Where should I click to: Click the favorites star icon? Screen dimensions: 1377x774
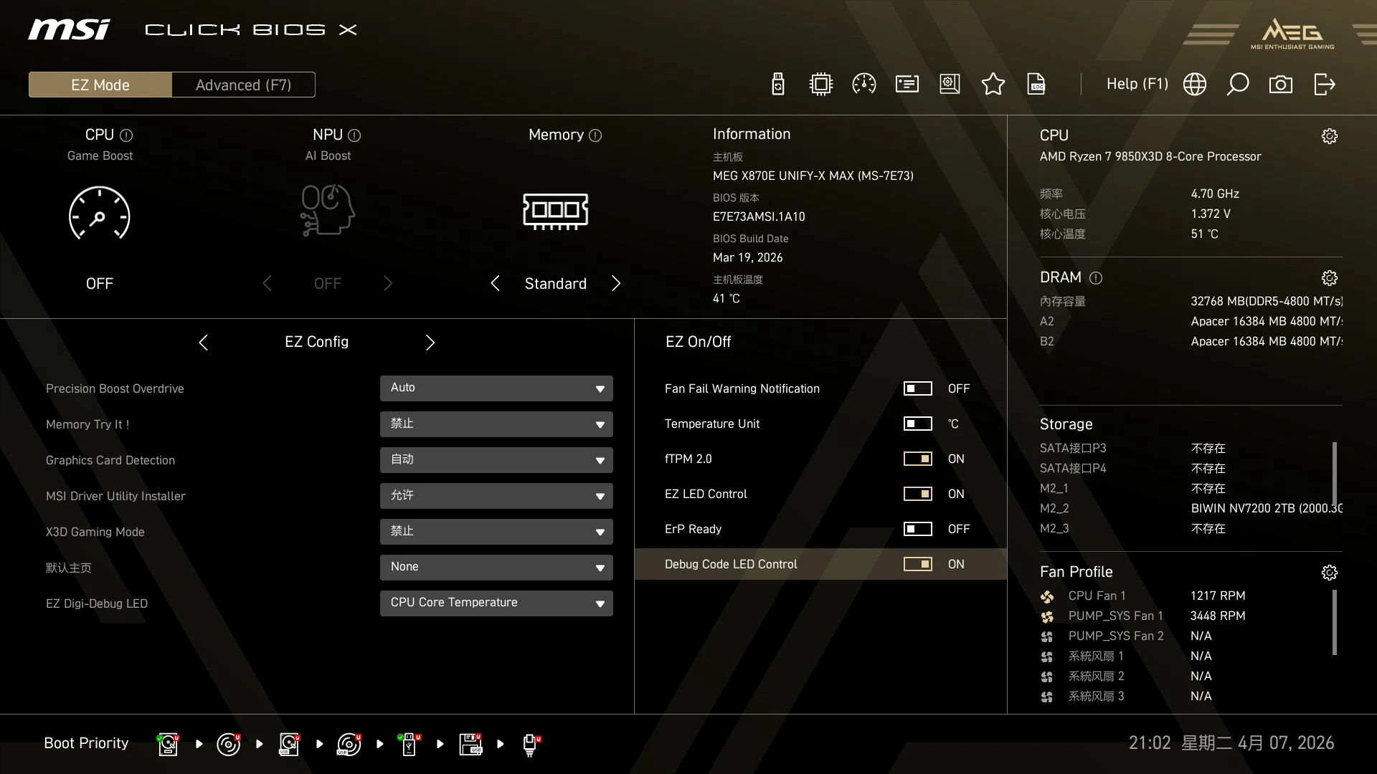[993, 85]
